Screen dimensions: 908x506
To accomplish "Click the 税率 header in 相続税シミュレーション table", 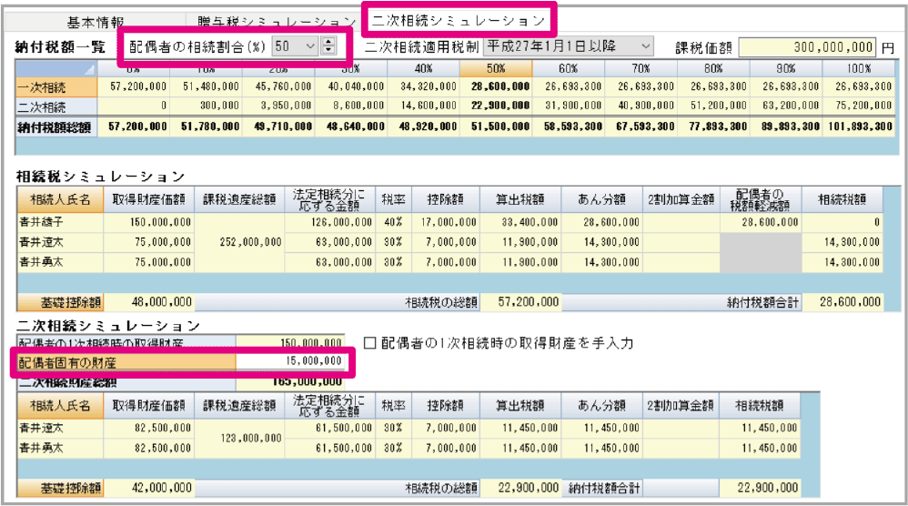I will coord(392,199).
